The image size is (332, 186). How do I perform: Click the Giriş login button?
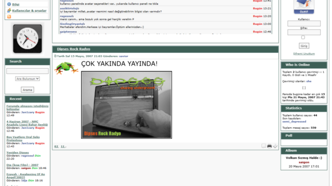(304, 46)
